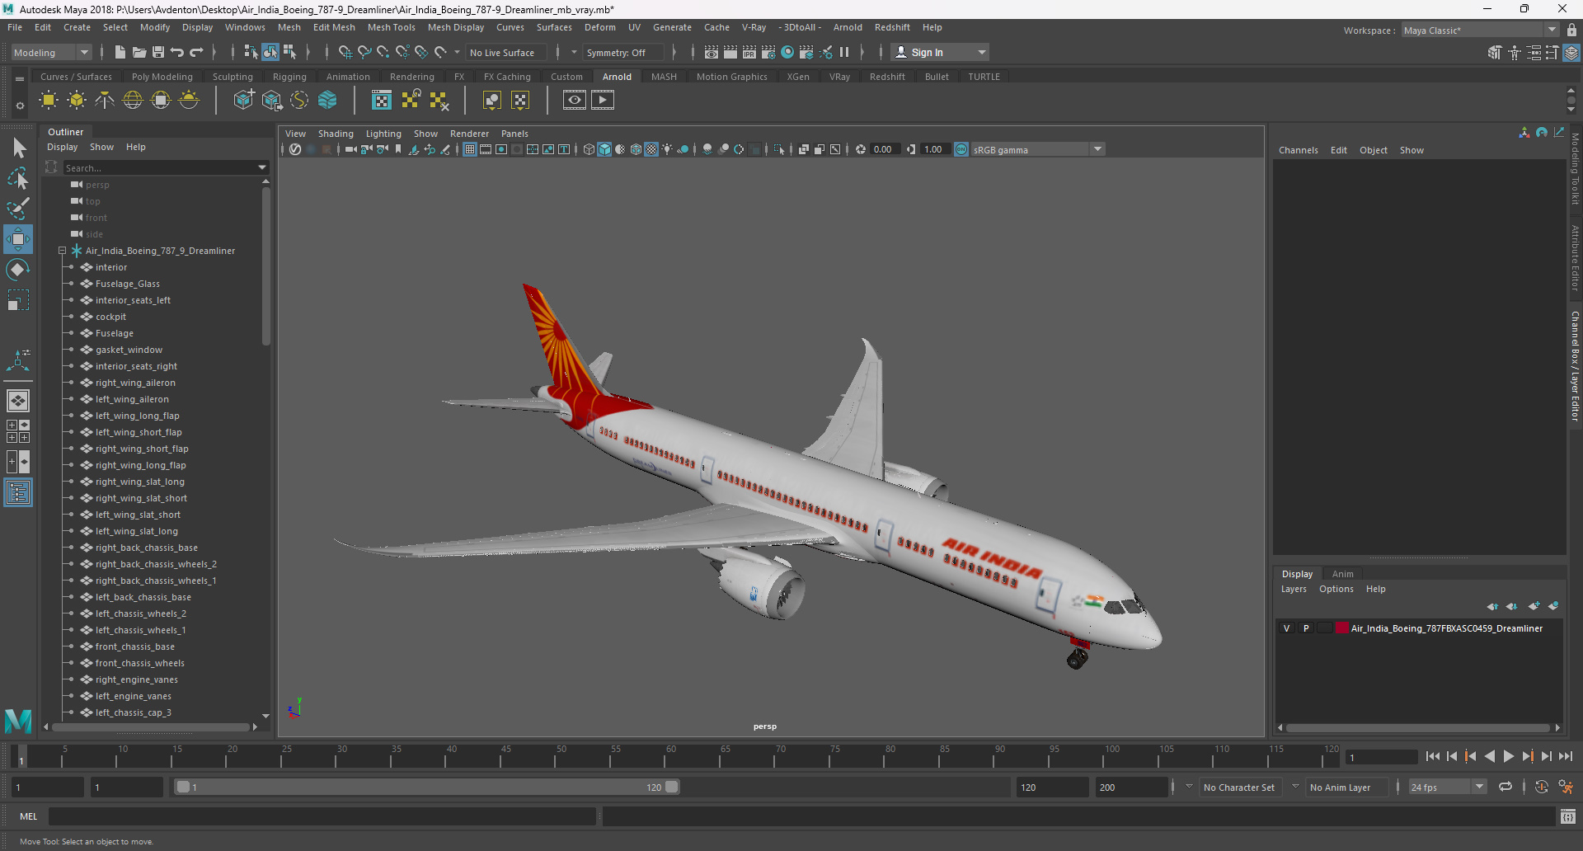The width and height of the screenshot is (1583, 851).
Task: Toggle loop playback button
Action: pyautogui.click(x=1505, y=787)
